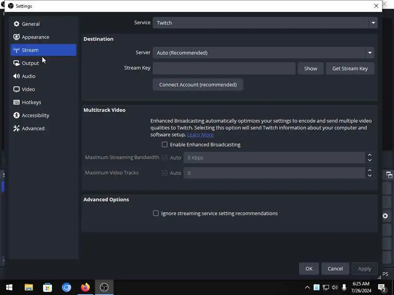Increase Maximum Video Tracks with up arrow
The image size is (394, 295).
pos(370,170)
